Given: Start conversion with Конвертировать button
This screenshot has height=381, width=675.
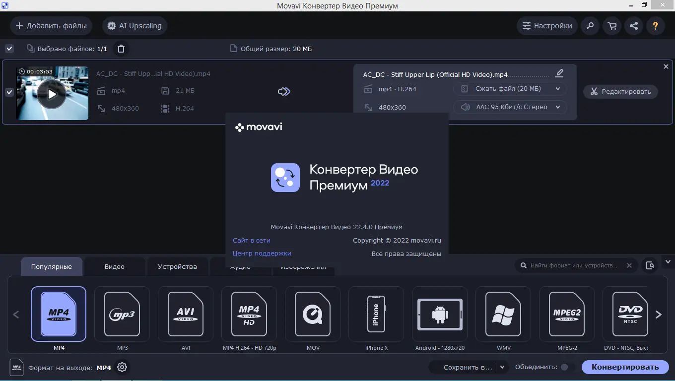Looking at the screenshot, I should point(625,367).
